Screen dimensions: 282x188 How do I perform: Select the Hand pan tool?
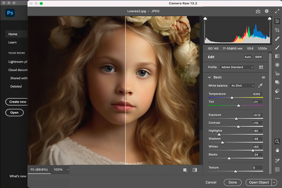point(277,150)
